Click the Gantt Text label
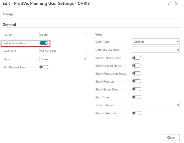This screenshot has width=184, height=143. [9, 51]
